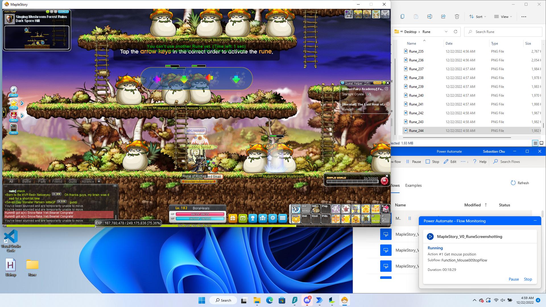
Task: Toggle the AUTO button in Quest Helper
Action: [377, 83]
